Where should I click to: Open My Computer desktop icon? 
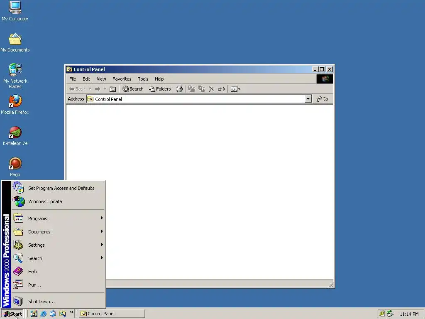point(15,11)
